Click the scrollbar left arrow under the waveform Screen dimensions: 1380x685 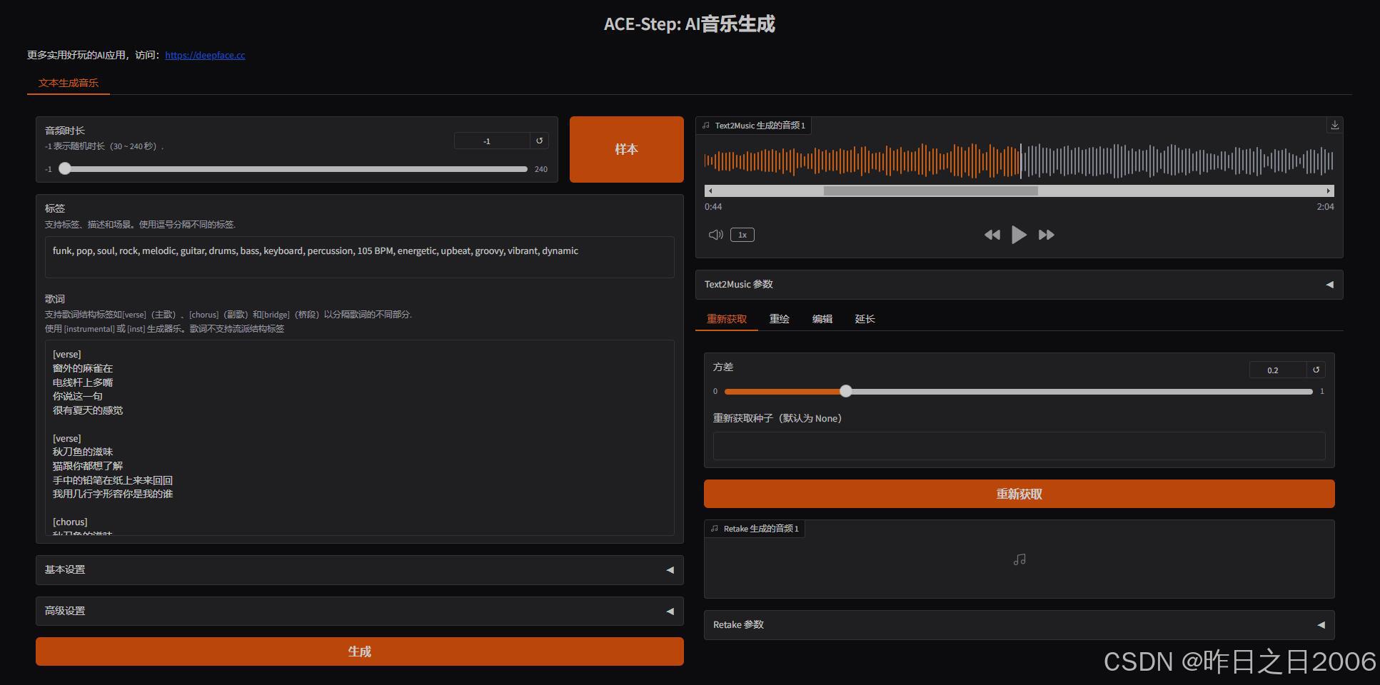coord(710,191)
